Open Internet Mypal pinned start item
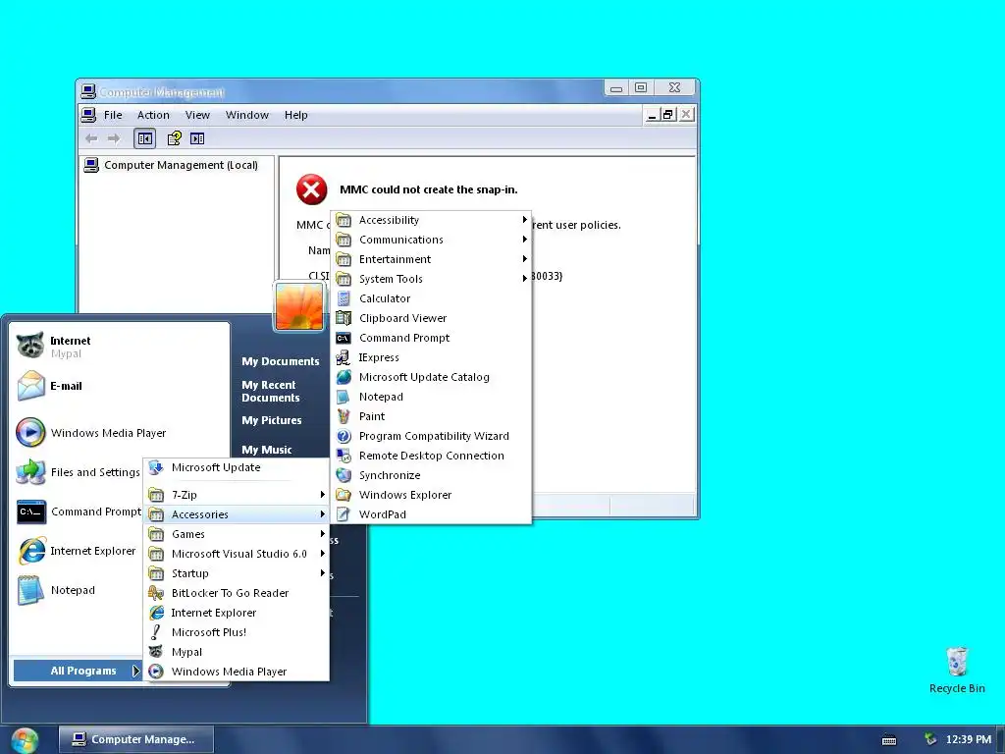 point(121,347)
